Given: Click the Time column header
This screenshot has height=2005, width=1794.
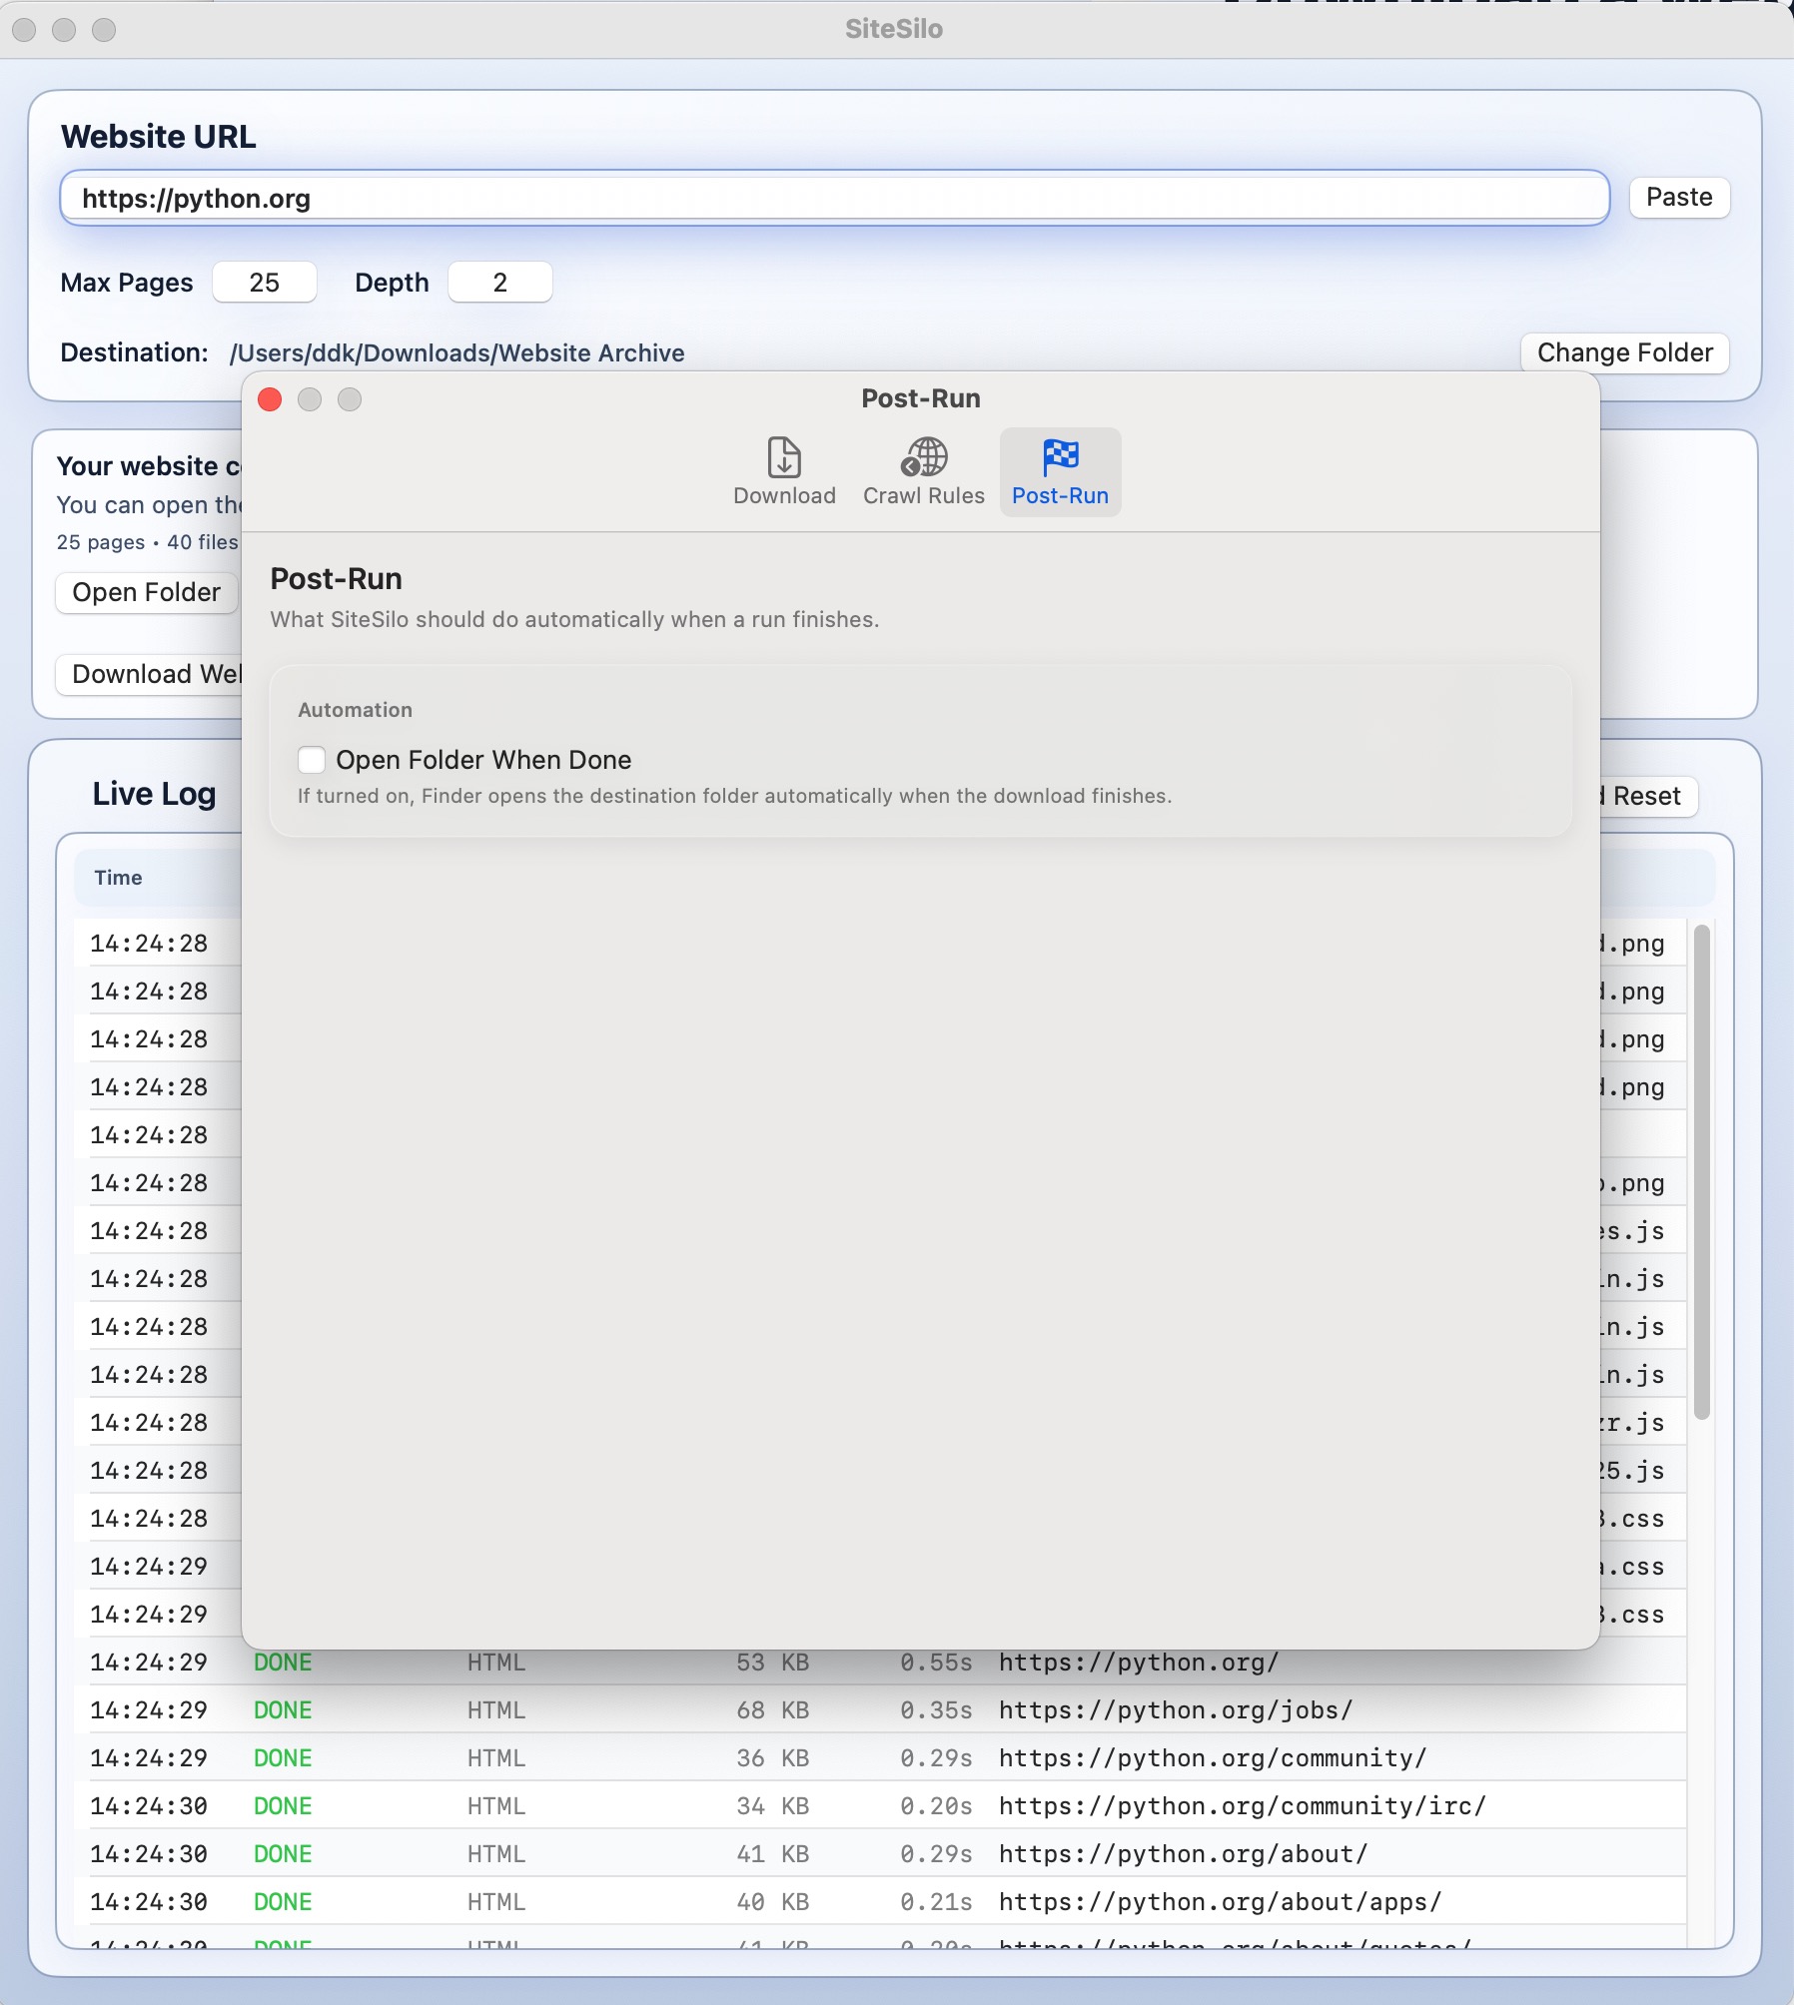Looking at the screenshot, I should pyautogui.click(x=118, y=878).
